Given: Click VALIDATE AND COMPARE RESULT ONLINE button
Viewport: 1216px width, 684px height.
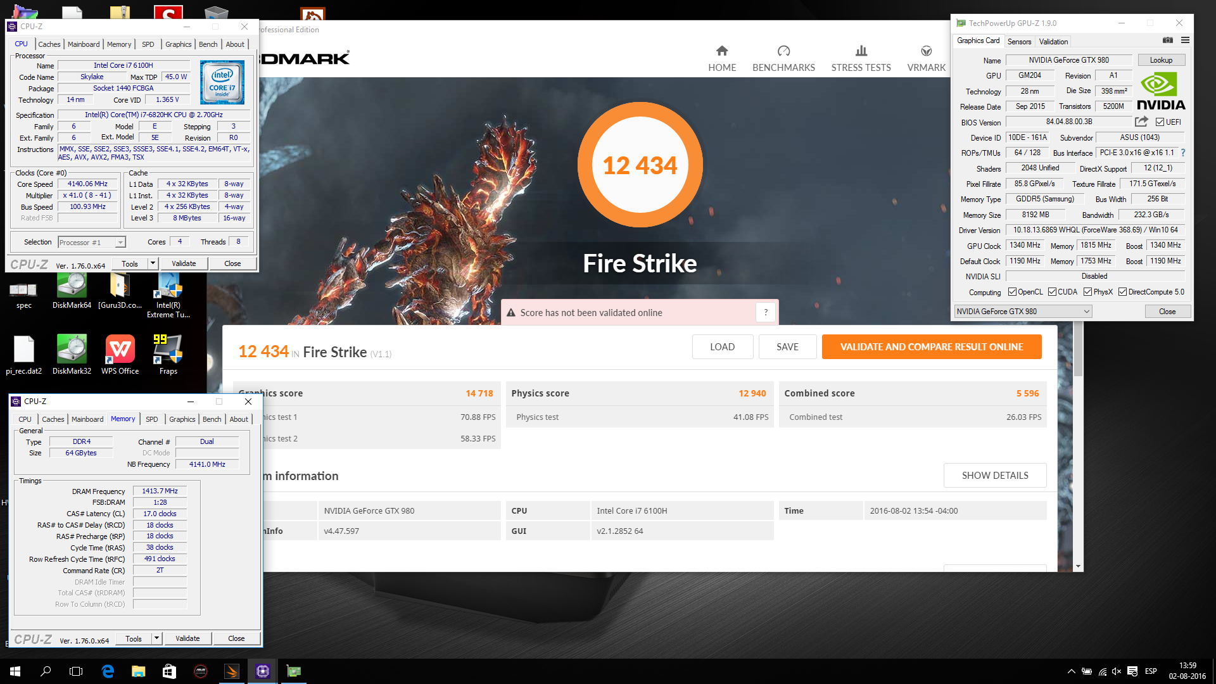Looking at the screenshot, I should click(x=932, y=347).
